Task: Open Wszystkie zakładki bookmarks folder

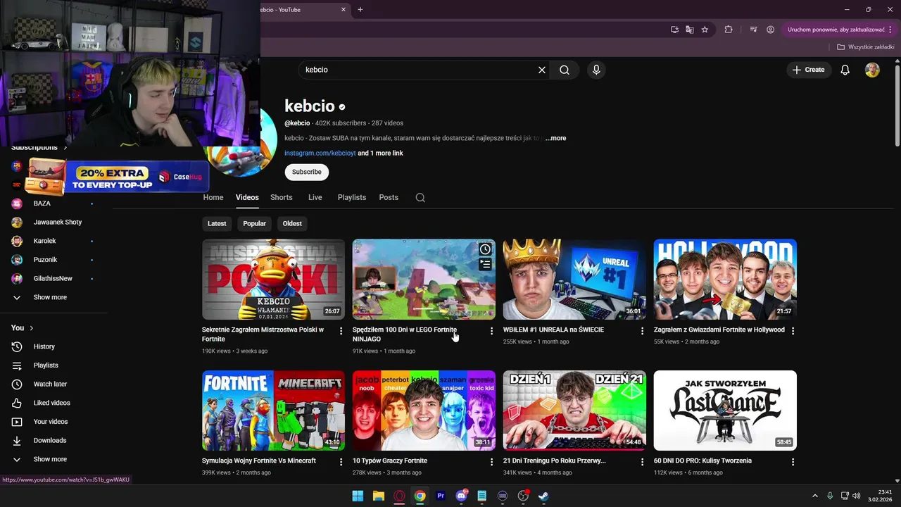Action: tap(865, 47)
